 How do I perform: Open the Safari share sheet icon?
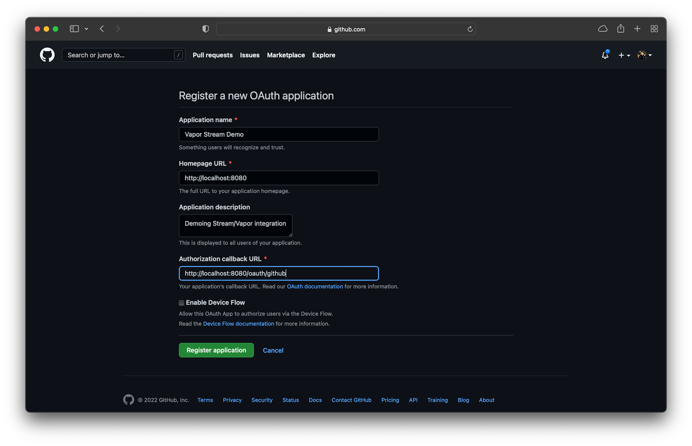pyautogui.click(x=620, y=29)
